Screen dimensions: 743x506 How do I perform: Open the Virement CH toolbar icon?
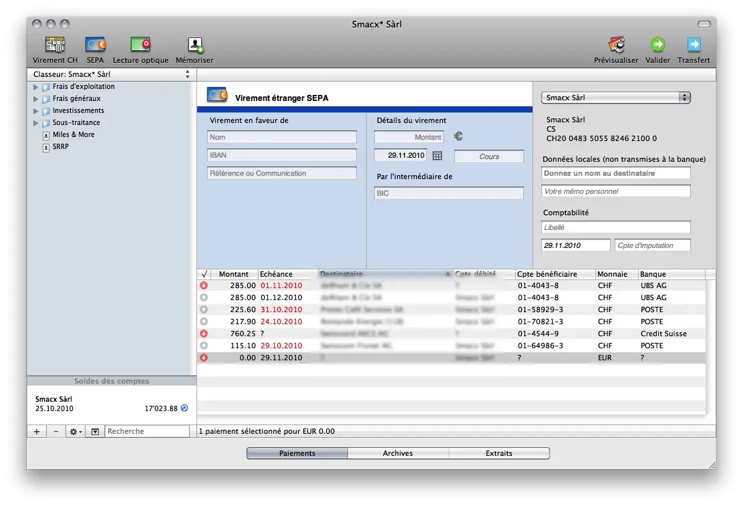pos(55,45)
